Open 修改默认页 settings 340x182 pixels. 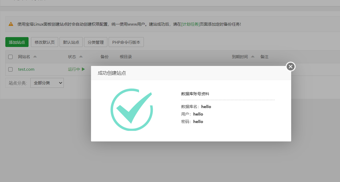pos(45,42)
